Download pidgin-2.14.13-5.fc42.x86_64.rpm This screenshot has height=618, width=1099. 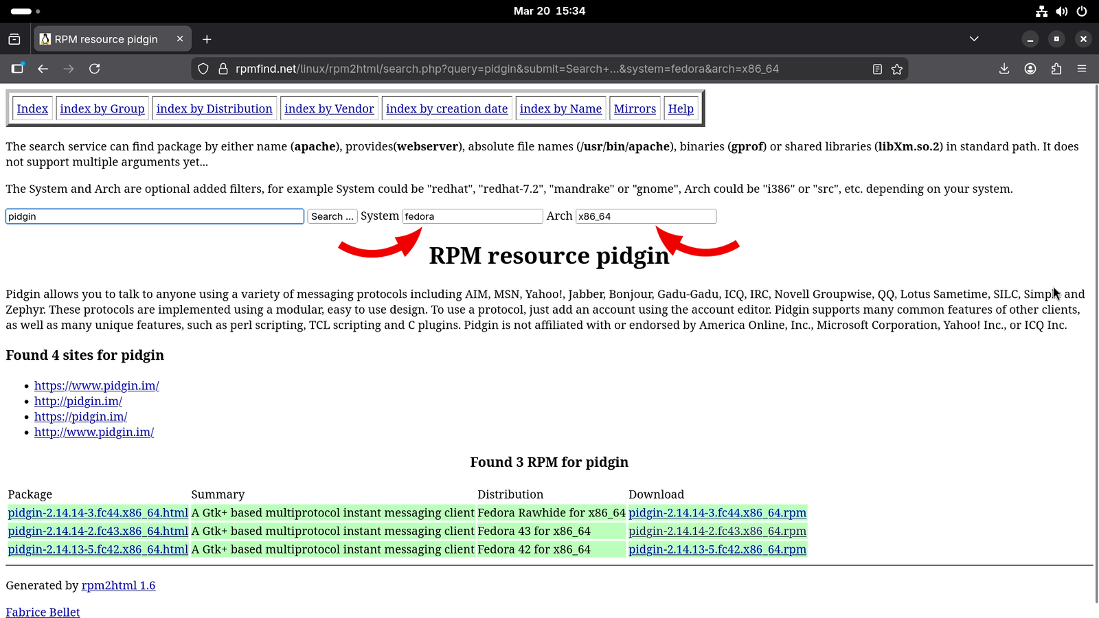717,549
